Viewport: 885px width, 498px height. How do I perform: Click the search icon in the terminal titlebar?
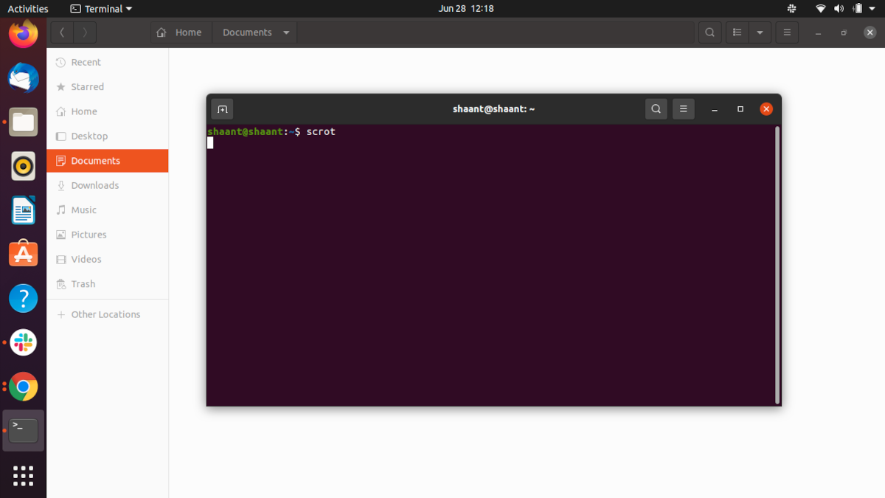click(656, 108)
